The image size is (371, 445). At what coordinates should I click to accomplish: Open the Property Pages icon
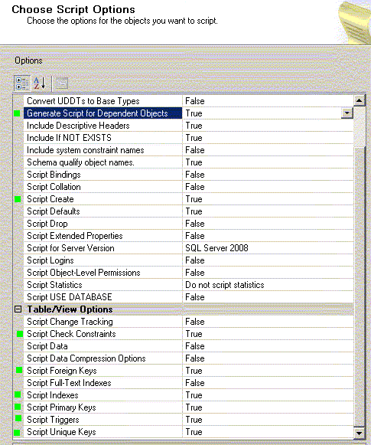(62, 83)
